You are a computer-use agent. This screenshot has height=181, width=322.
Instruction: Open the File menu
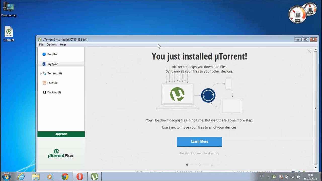point(41,45)
